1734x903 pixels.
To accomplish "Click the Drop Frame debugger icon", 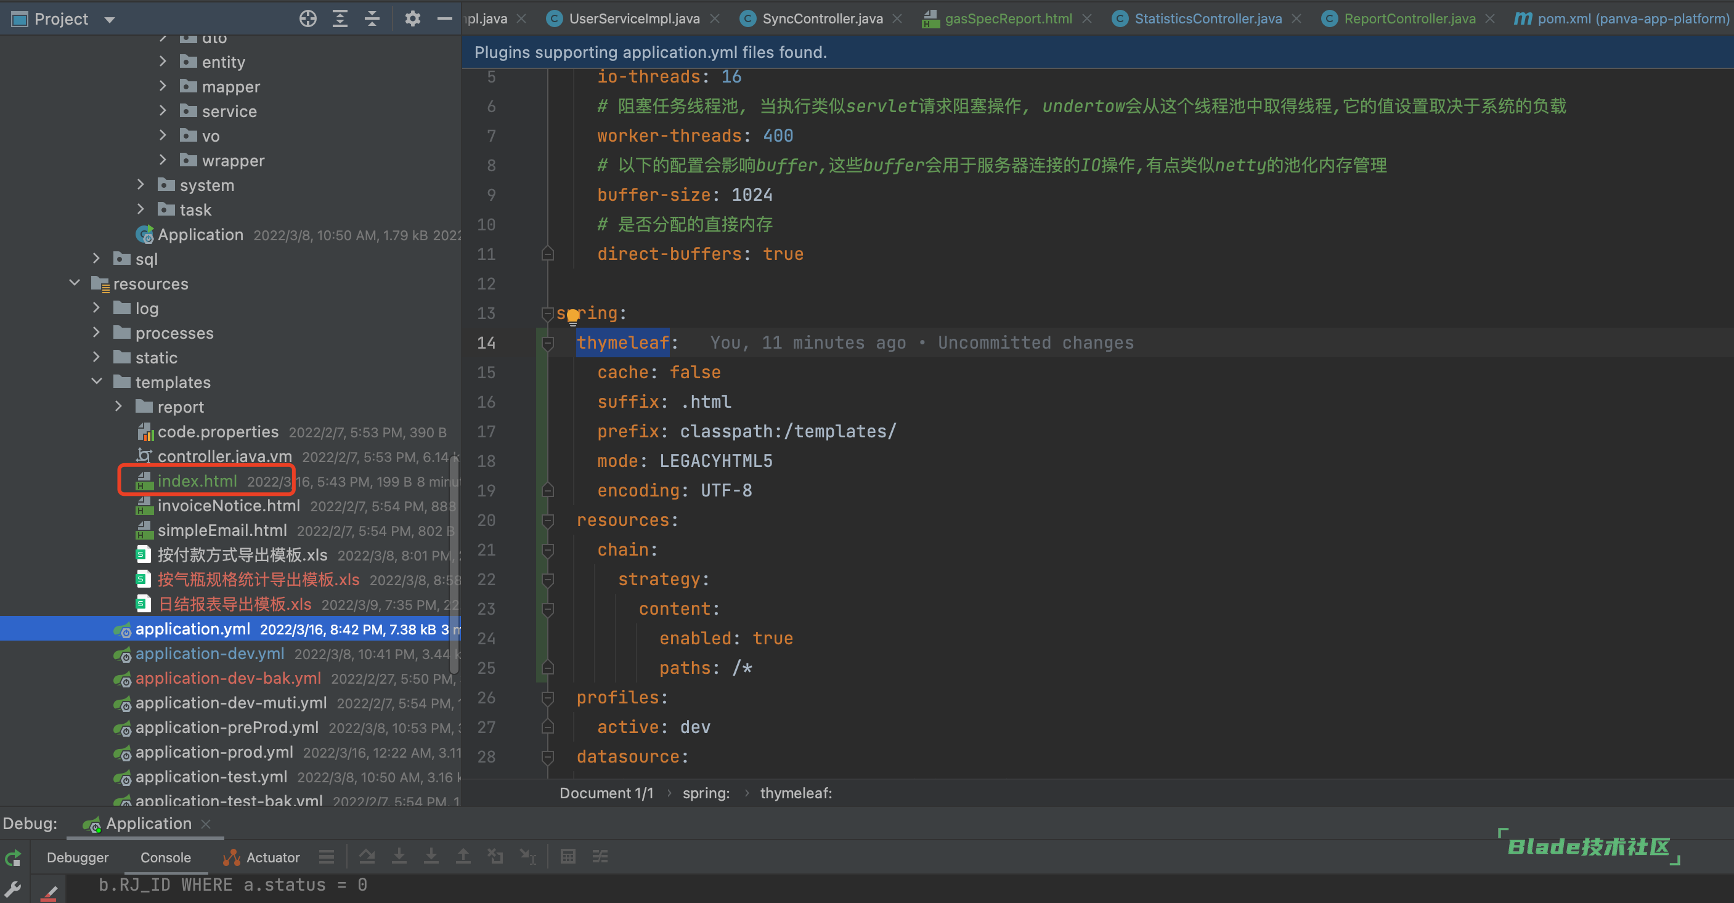I will (495, 857).
